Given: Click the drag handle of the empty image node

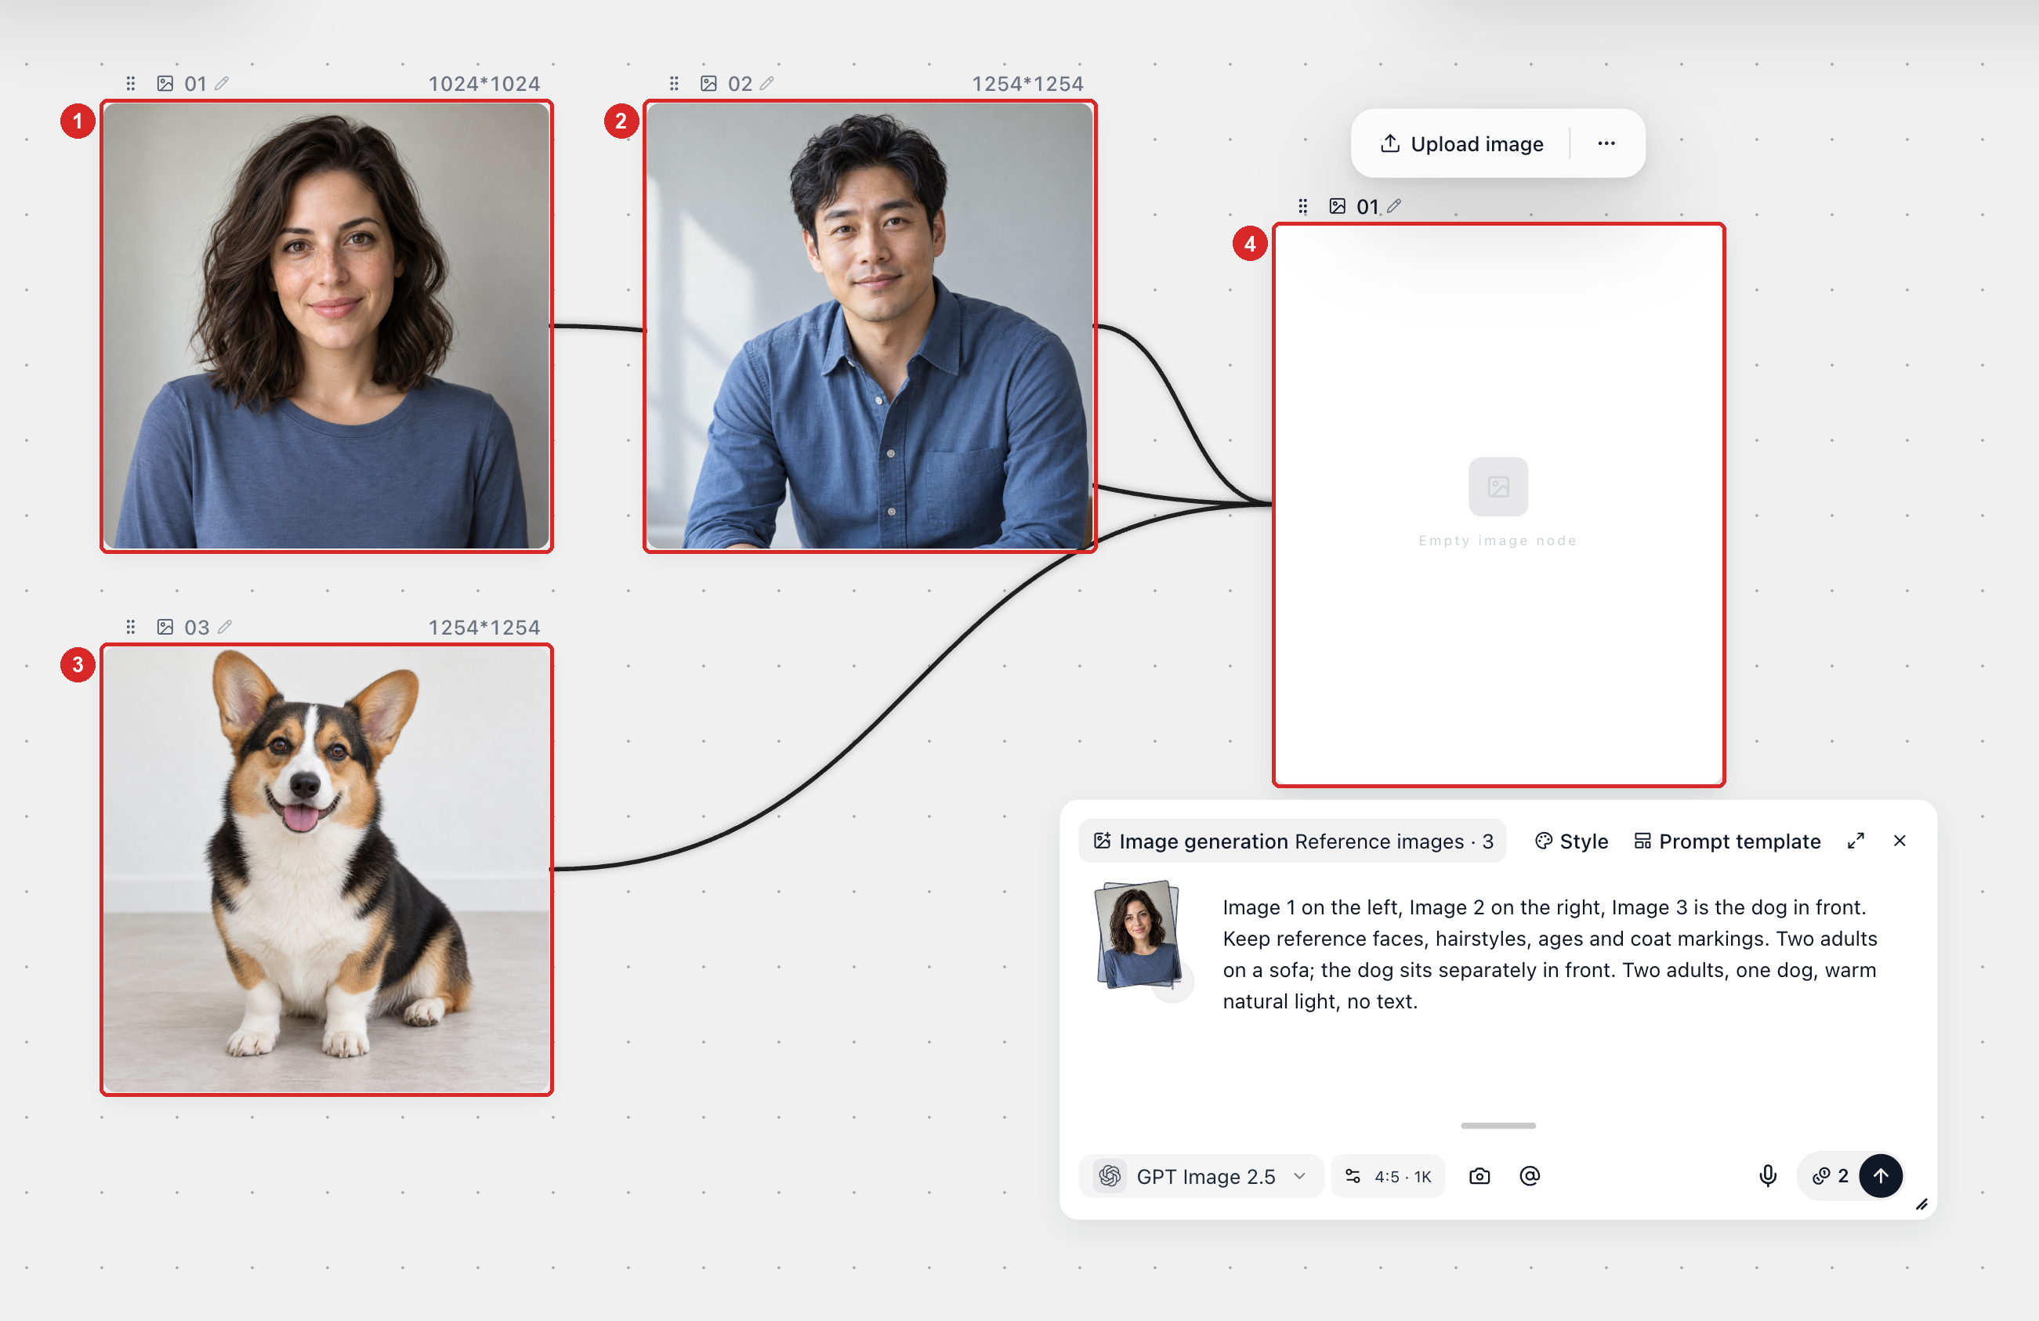Looking at the screenshot, I should 1303,207.
